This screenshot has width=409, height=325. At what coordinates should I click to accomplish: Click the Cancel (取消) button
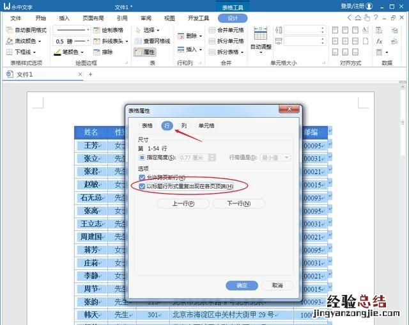click(x=277, y=285)
